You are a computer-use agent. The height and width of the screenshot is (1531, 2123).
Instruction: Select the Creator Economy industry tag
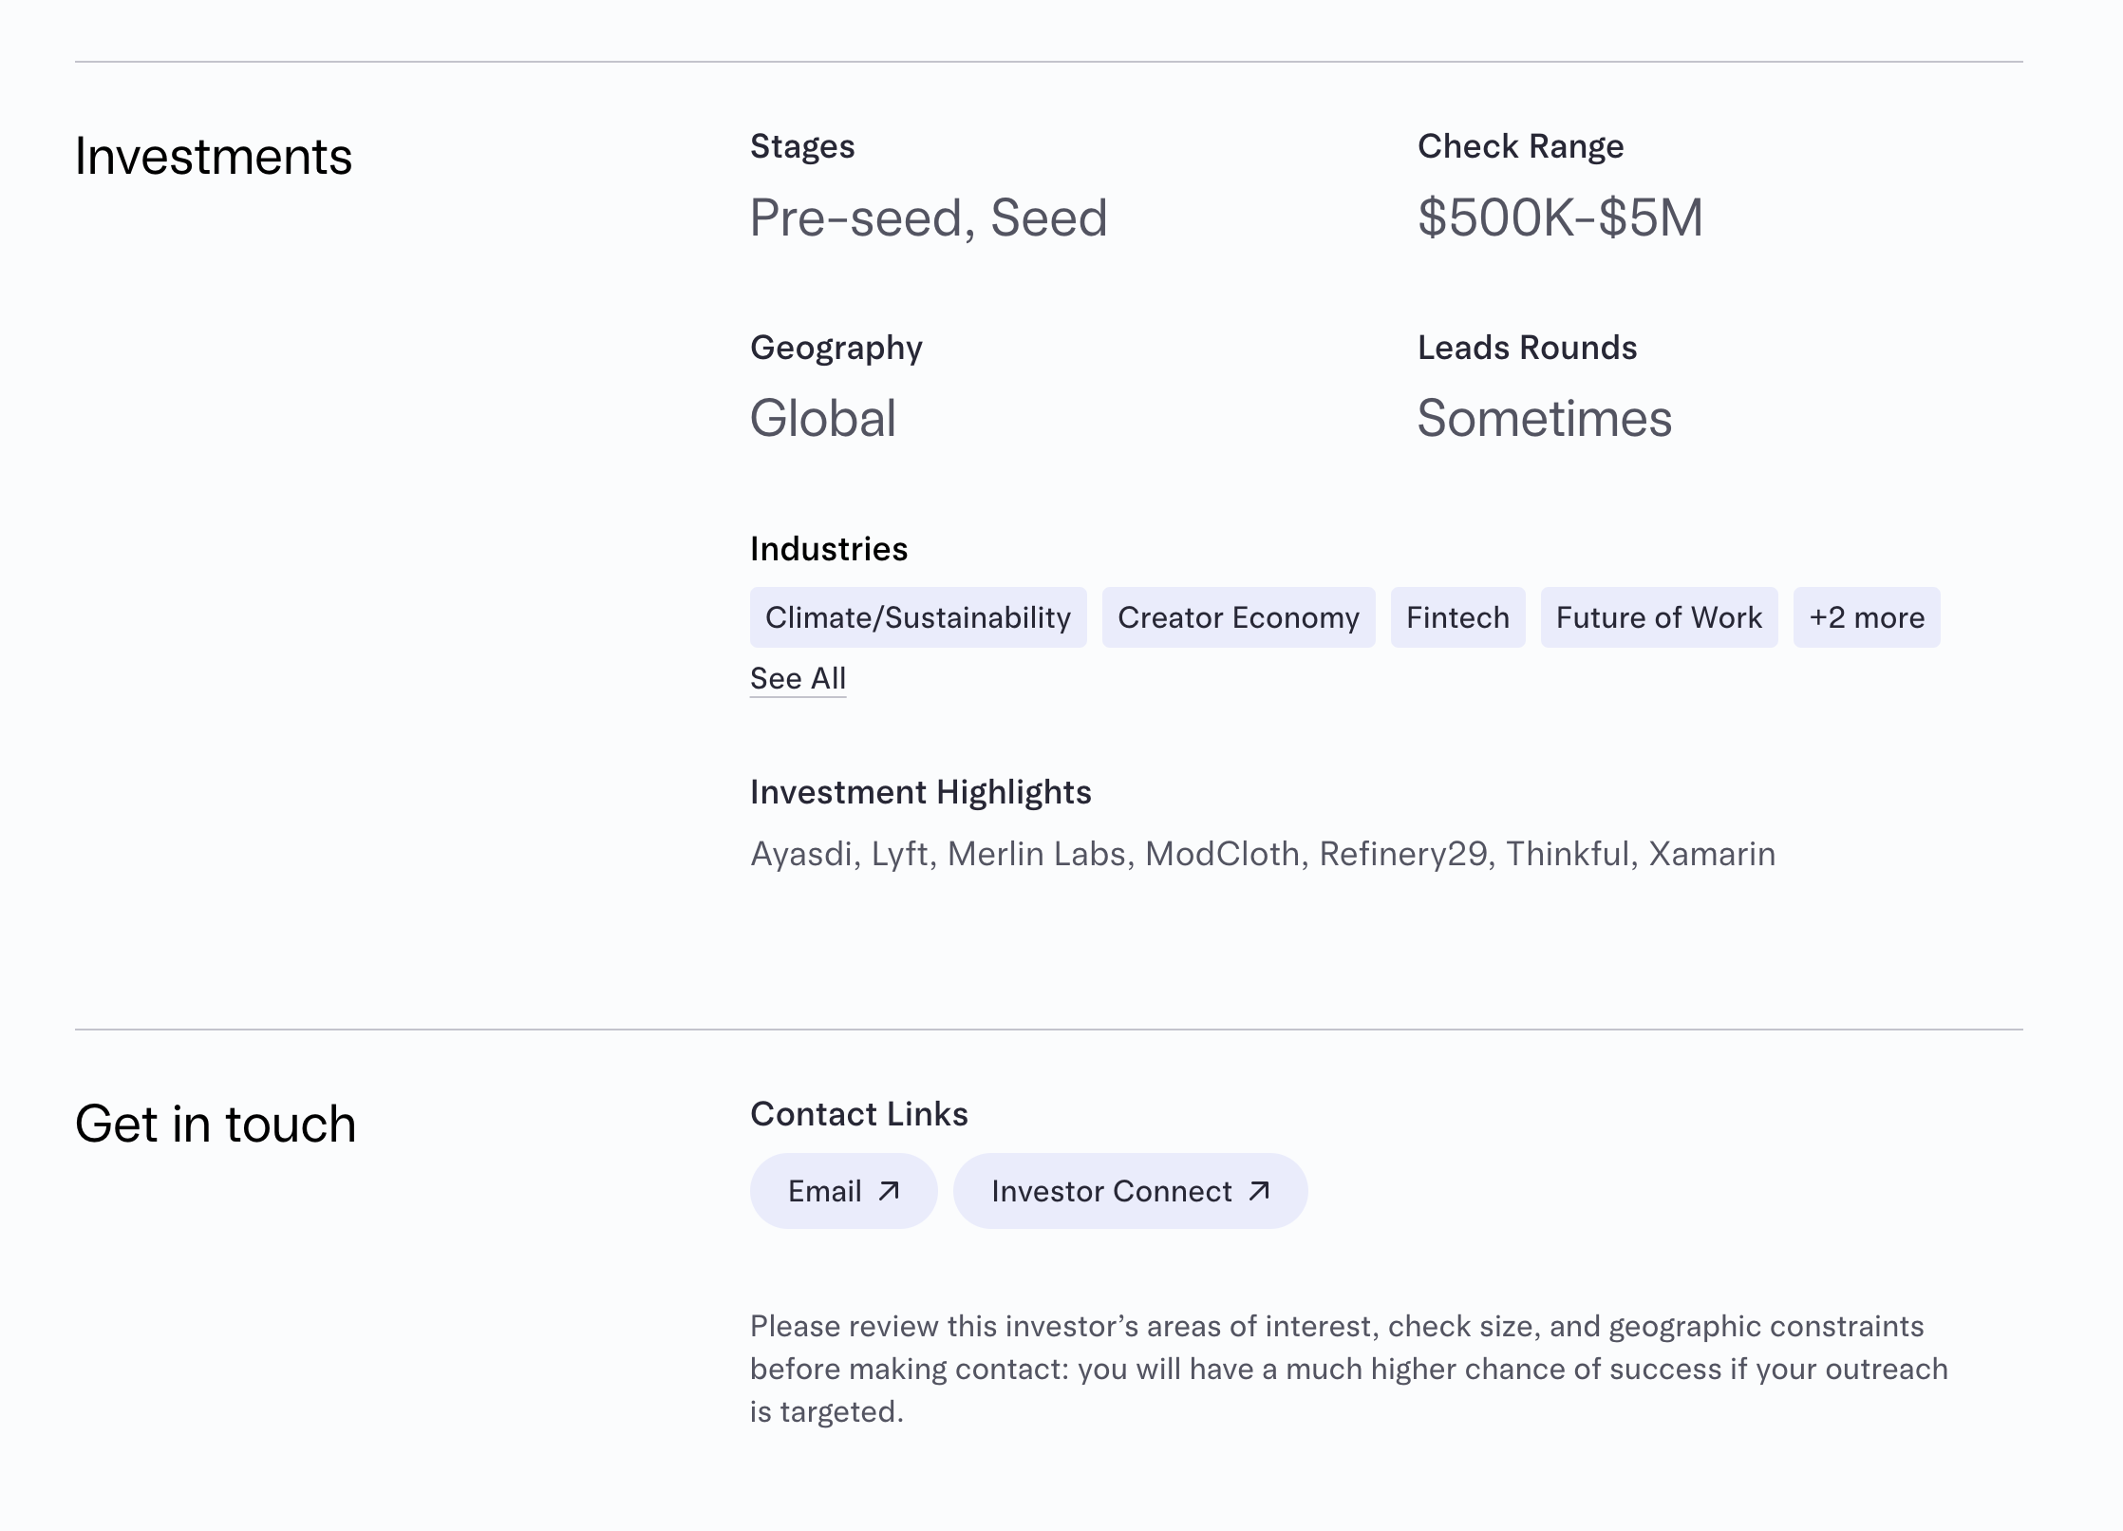coord(1238,617)
